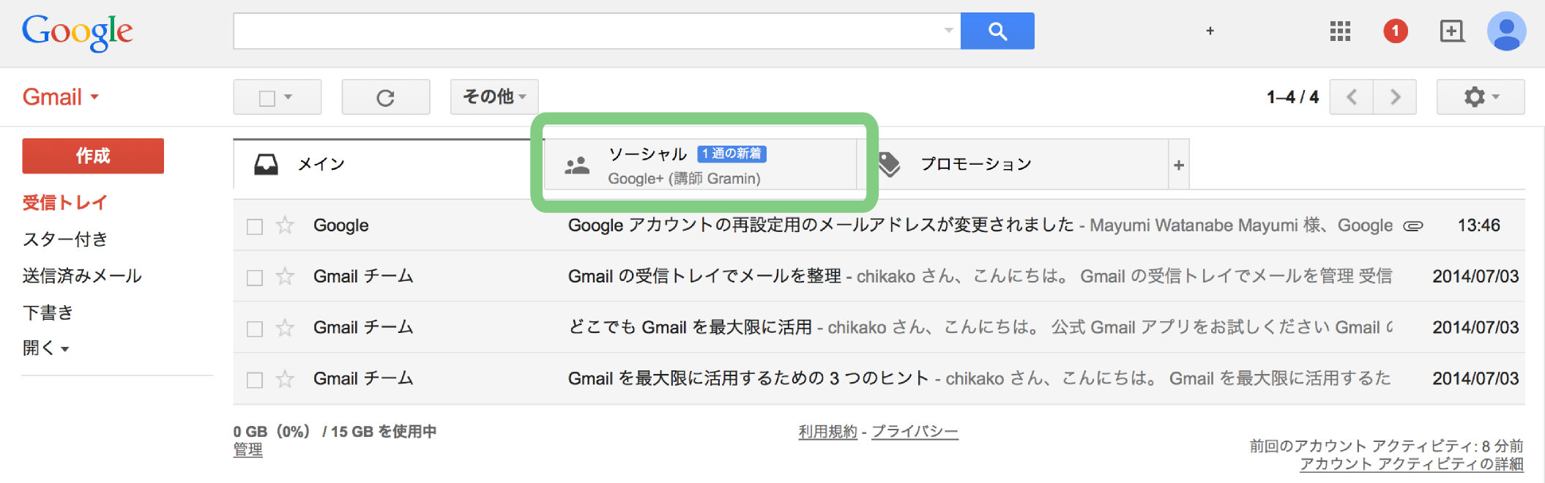The width and height of the screenshot is (1545, 483).
Task: Open the プライバシー link
Action: pos(915,432)
